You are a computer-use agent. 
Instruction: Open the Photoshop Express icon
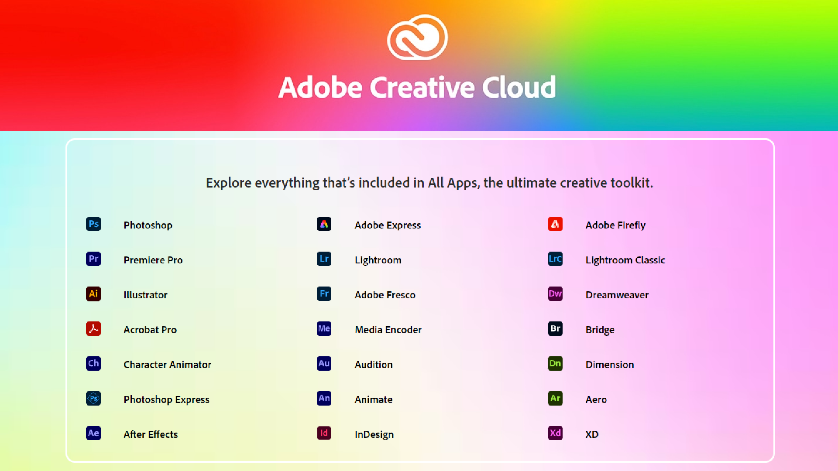pos(93,399)
